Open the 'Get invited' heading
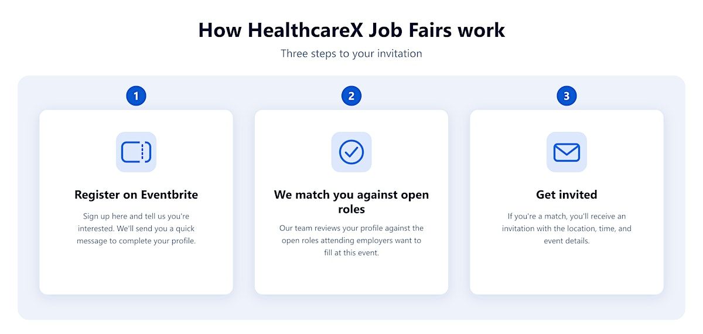Screen dimensions: 703x334 click(567, 195)
